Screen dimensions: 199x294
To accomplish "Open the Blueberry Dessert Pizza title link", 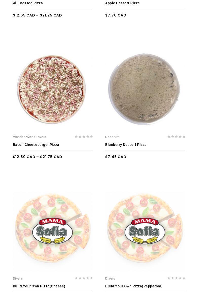I will click(x=126, y=145).
